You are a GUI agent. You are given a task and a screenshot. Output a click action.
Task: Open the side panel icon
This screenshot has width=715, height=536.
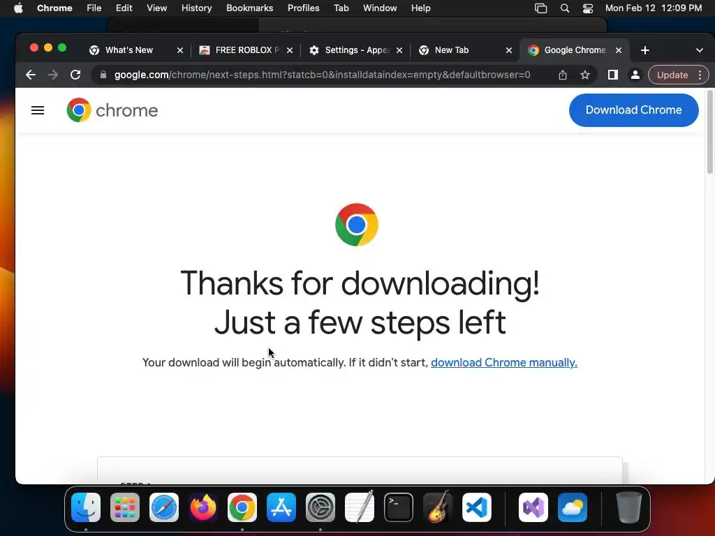[613, 75]
